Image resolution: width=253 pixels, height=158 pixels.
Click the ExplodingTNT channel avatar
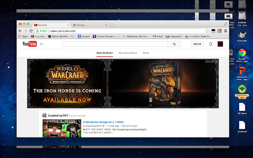tap(44, 115)
